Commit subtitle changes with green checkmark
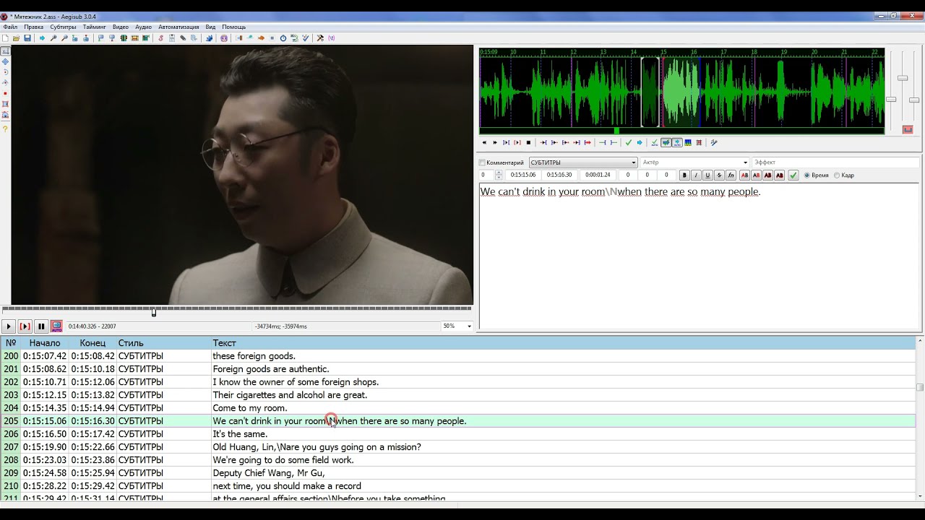The height and width of the screenshot is (520, 925). pos(793,175)
